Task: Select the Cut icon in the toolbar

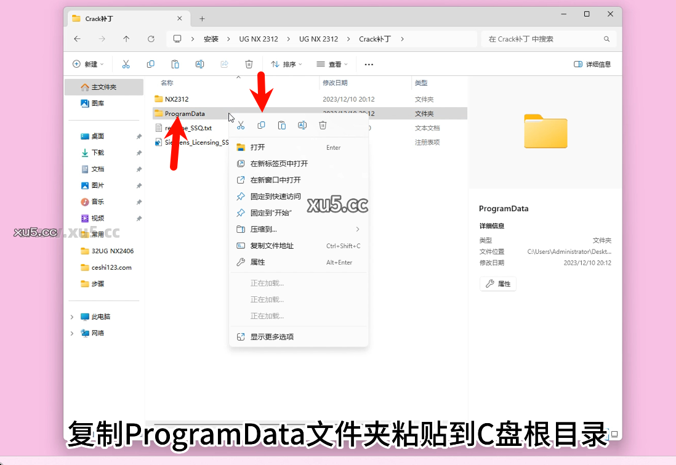Action: pyautogui.click(x=126, y=63)
